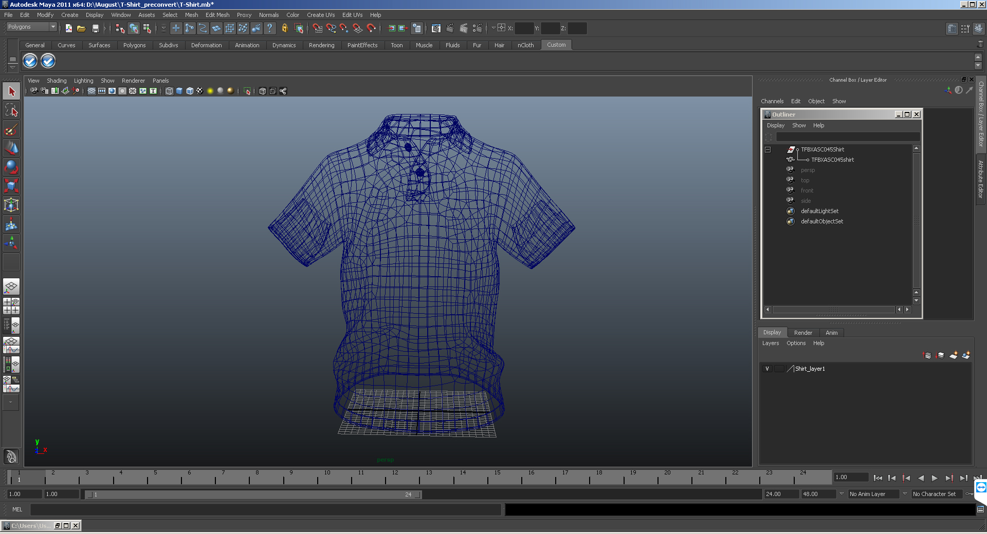Activate the Lasso select tool
Image resolution: width=987 pixels, height=534 pixels.
(11, 110)
